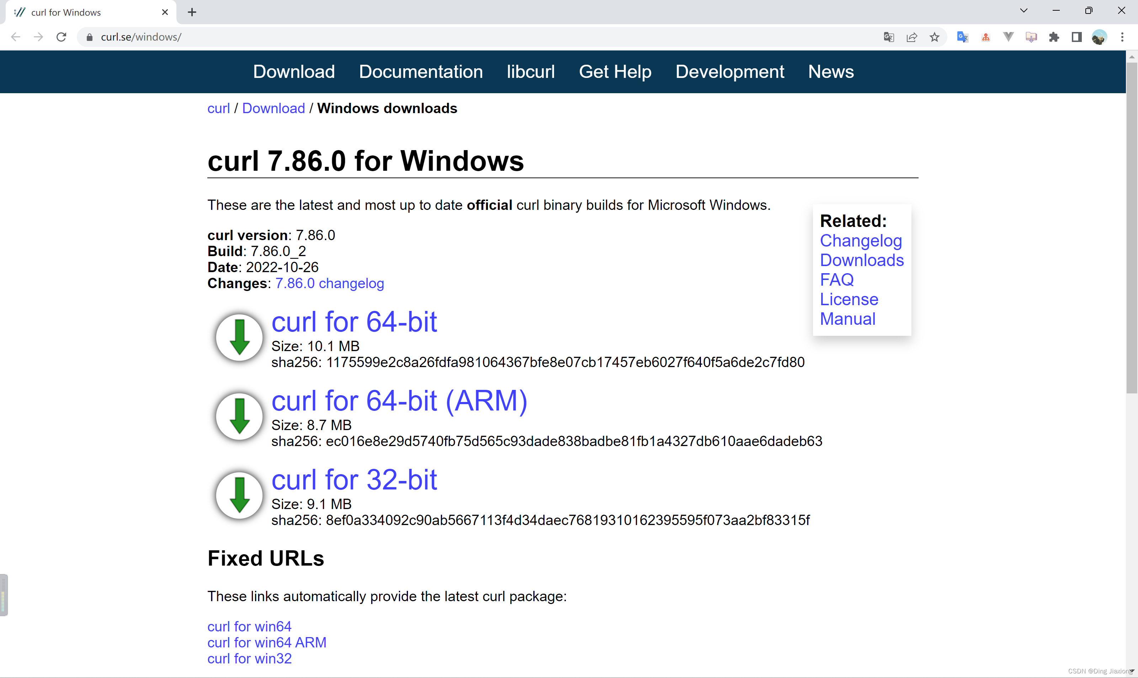The height and width of the screenshot is (678, 1138).
Task: Open the Chrome three-dot menu
Action: tap(1122, 37)
